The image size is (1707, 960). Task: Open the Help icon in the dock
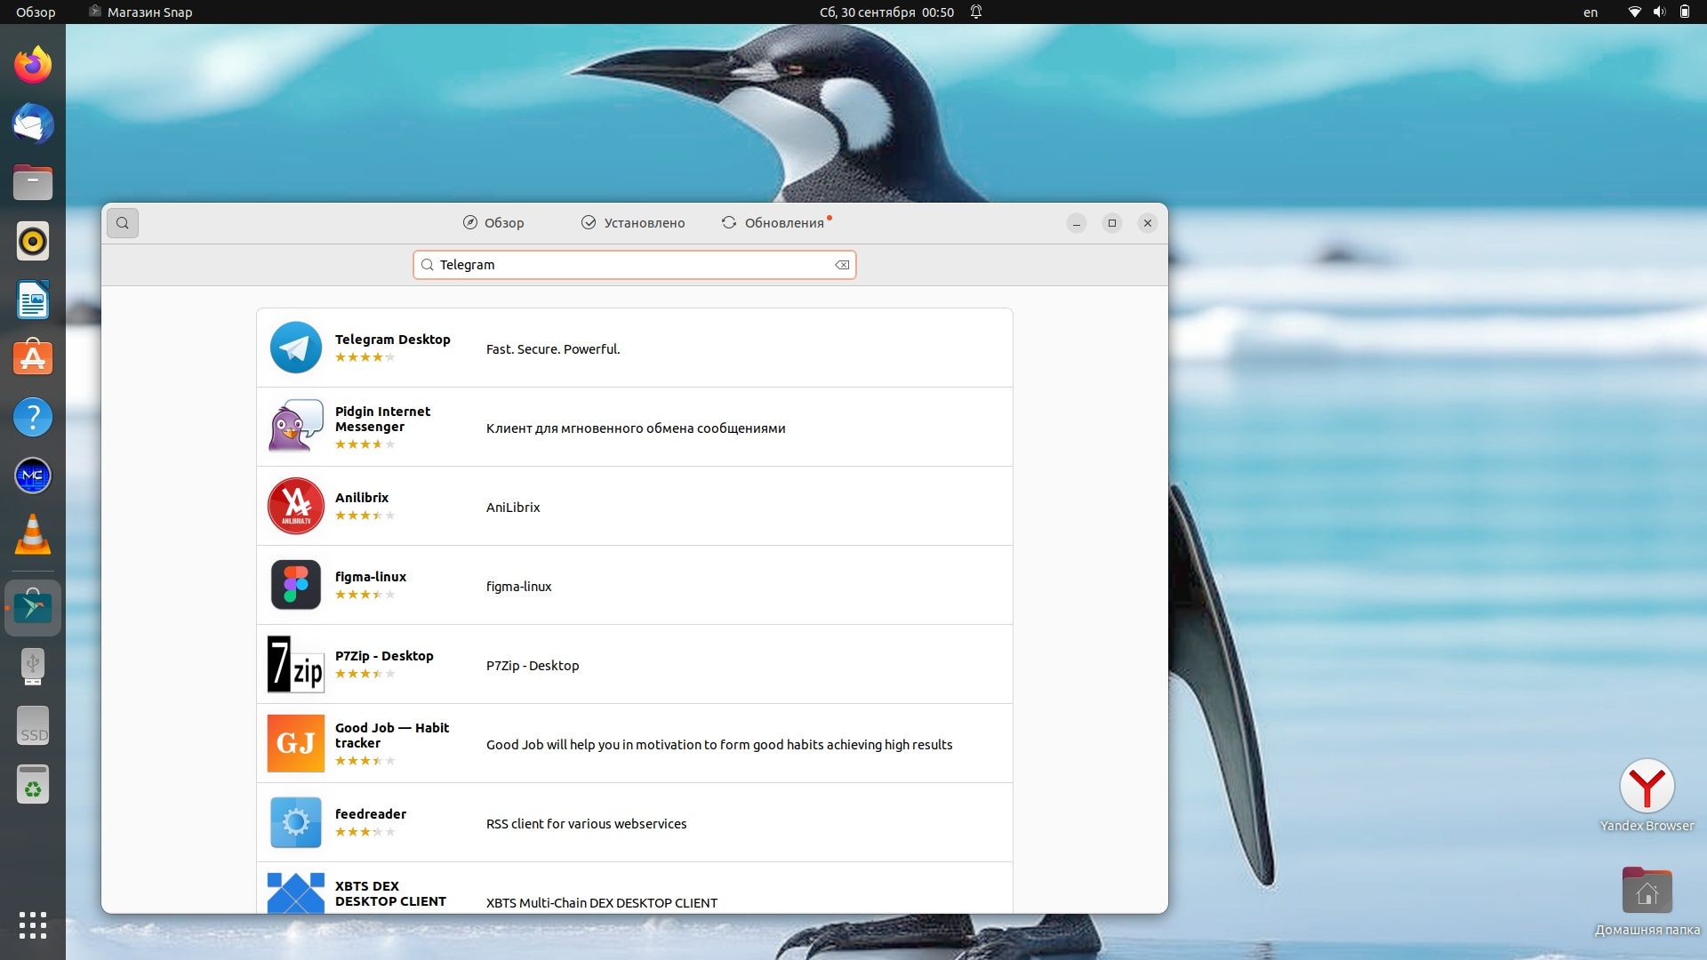pos(33,417)
